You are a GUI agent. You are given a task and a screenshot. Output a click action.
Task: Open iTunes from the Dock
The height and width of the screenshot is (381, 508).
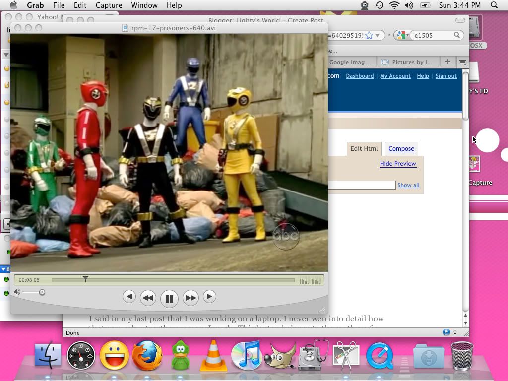coord(246,355)
